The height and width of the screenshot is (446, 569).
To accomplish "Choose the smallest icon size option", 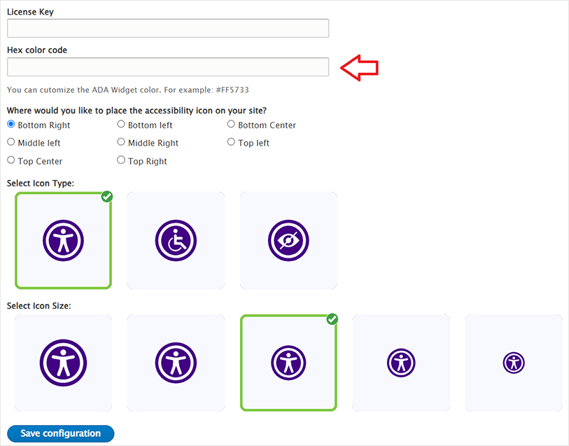I will [x=514, y=363].
